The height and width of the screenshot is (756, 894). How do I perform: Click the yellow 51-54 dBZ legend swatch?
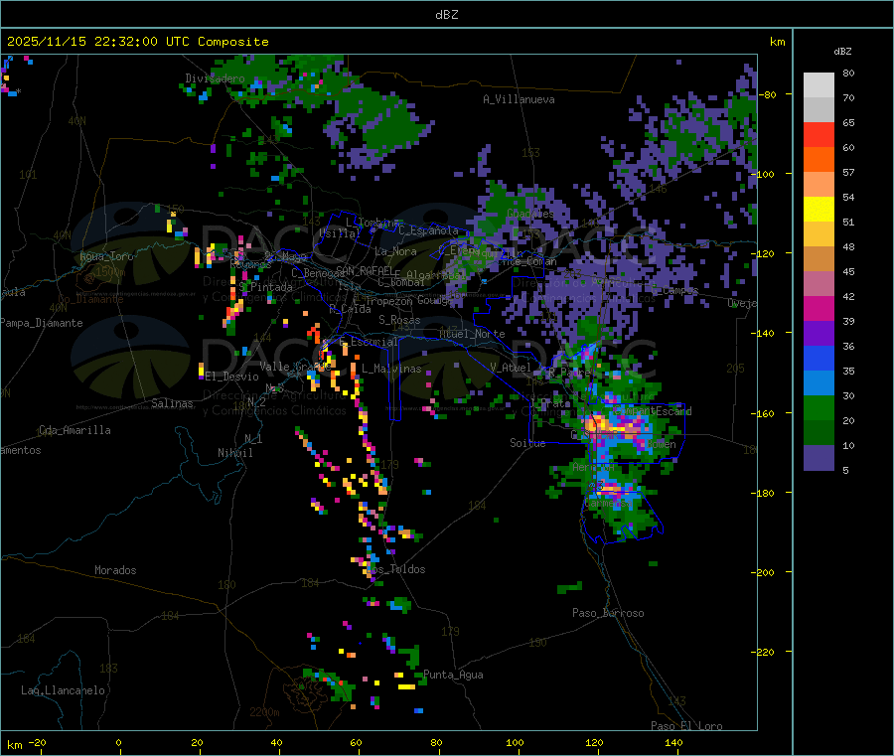pyautogui.click(x=819, y=210)
